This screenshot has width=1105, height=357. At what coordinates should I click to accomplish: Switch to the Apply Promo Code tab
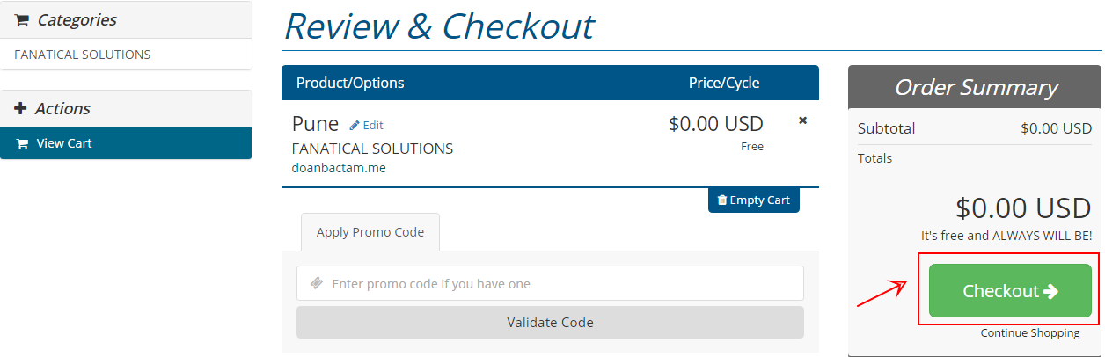click(370, 232)
